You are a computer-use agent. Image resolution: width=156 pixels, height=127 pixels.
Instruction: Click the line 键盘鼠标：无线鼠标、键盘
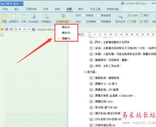pos(109,60)
